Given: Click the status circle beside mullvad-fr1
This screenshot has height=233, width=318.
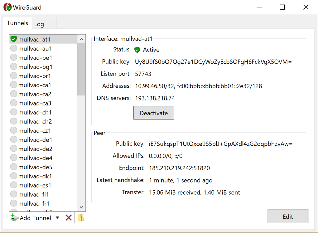Looking at the screenshot, I should [13, 203].
